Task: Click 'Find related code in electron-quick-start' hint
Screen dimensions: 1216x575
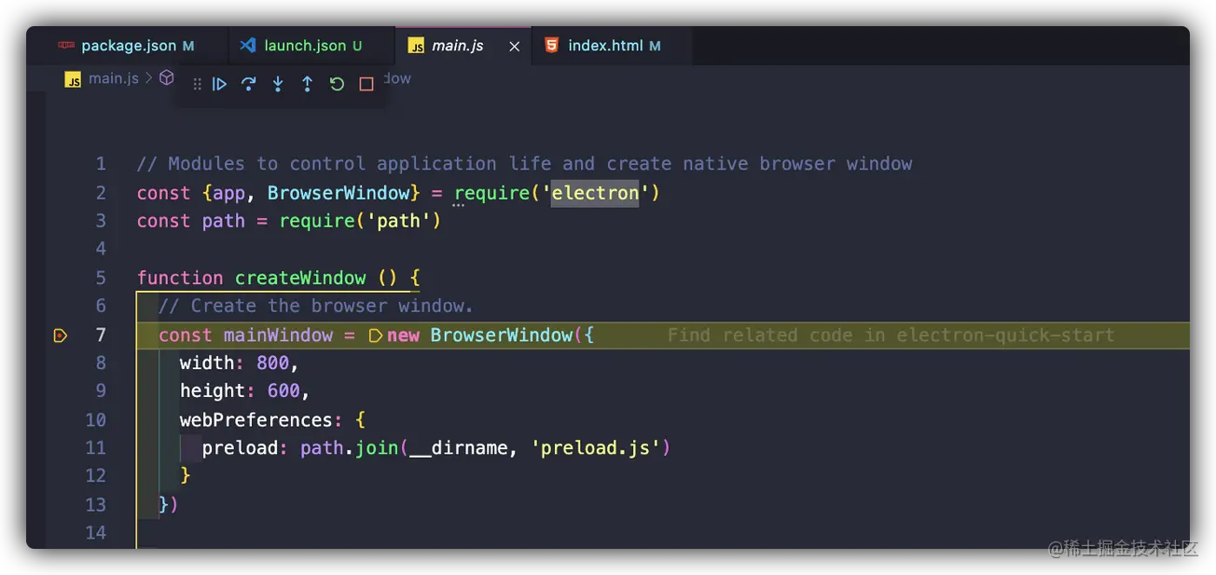Action: tap(890, 335)
